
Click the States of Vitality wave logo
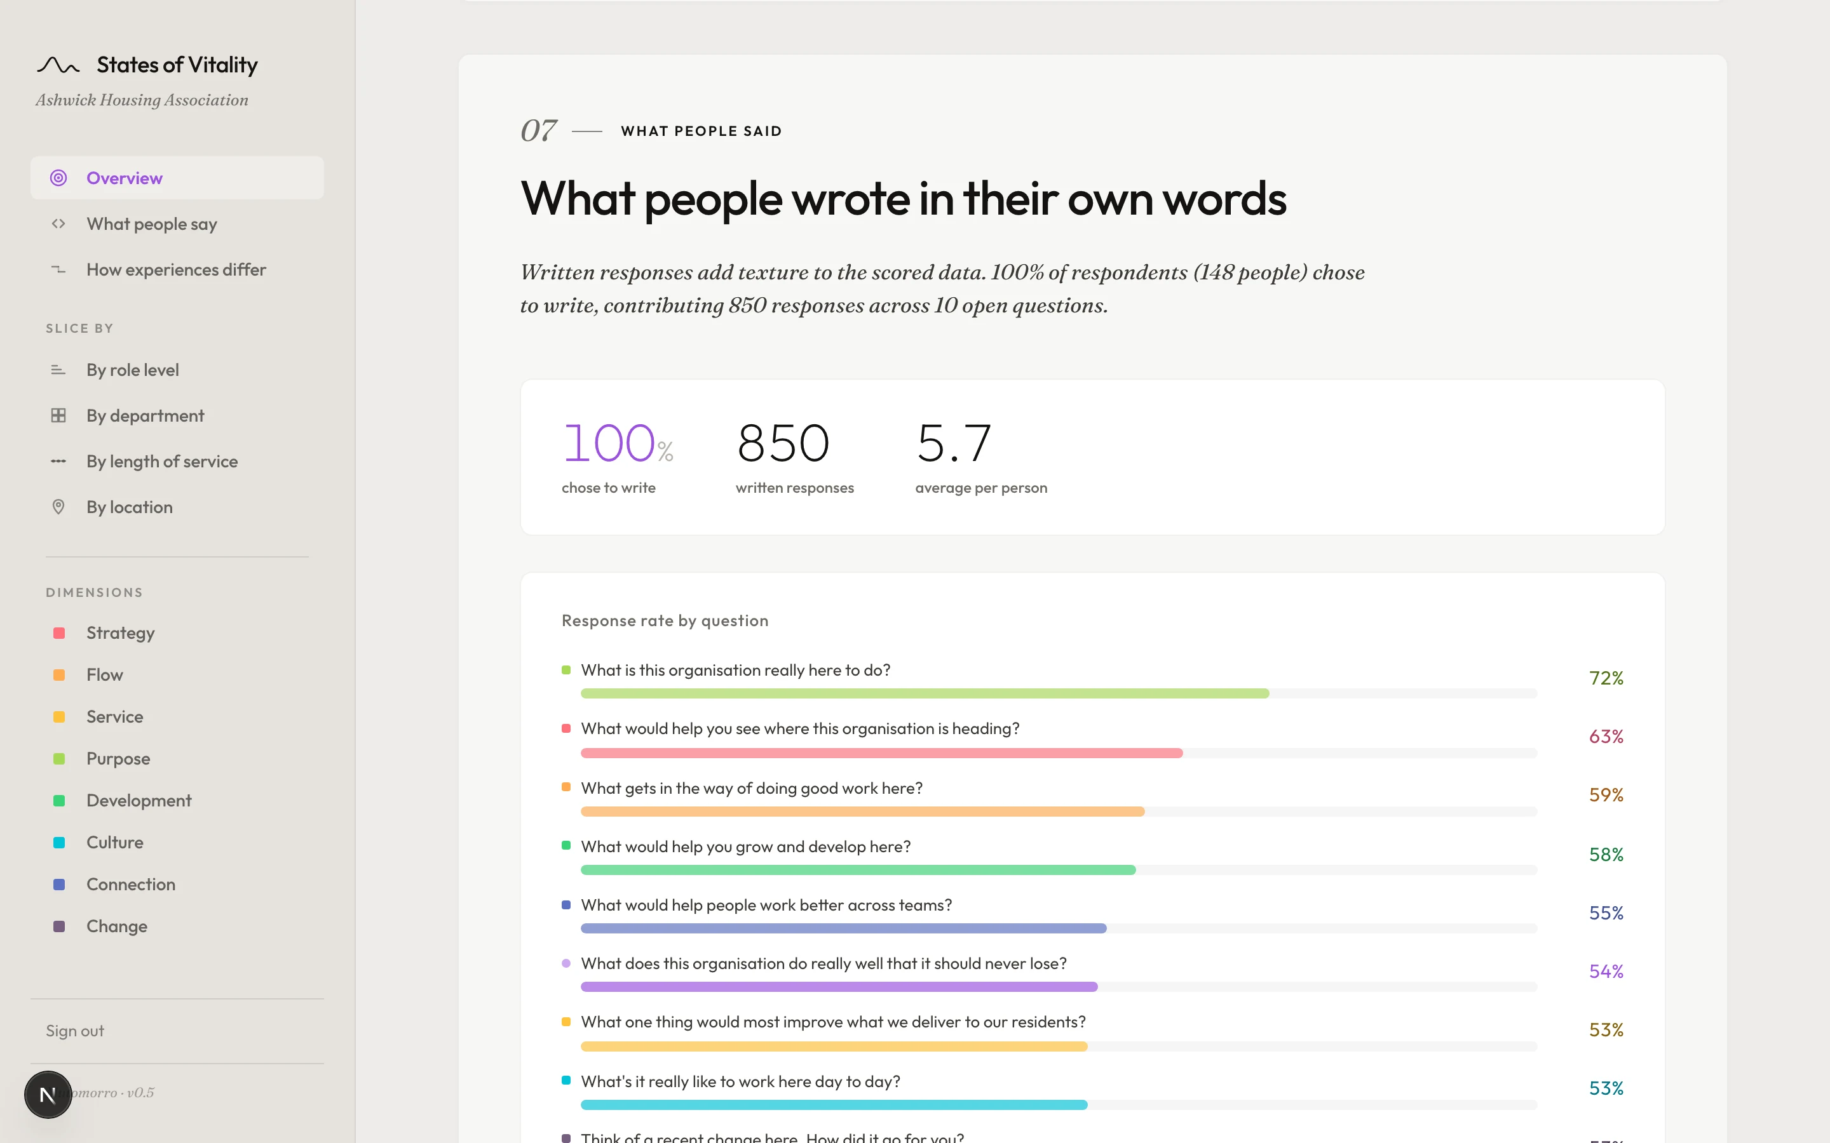coord(58,66)
